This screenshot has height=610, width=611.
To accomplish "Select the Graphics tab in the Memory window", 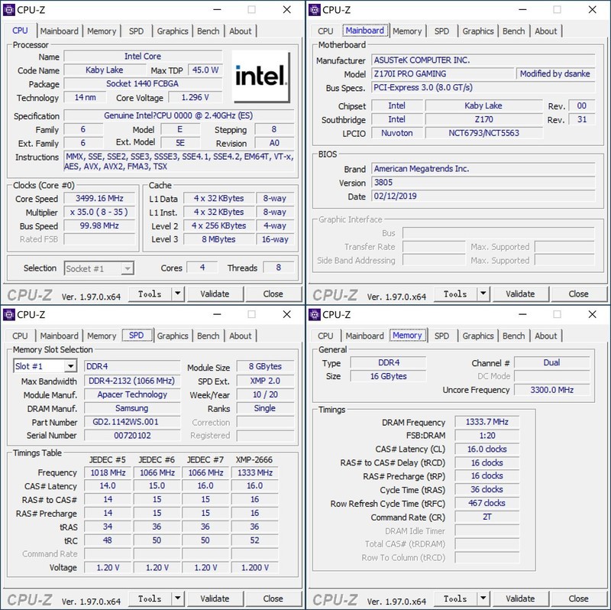I will [x=478, y=336].
